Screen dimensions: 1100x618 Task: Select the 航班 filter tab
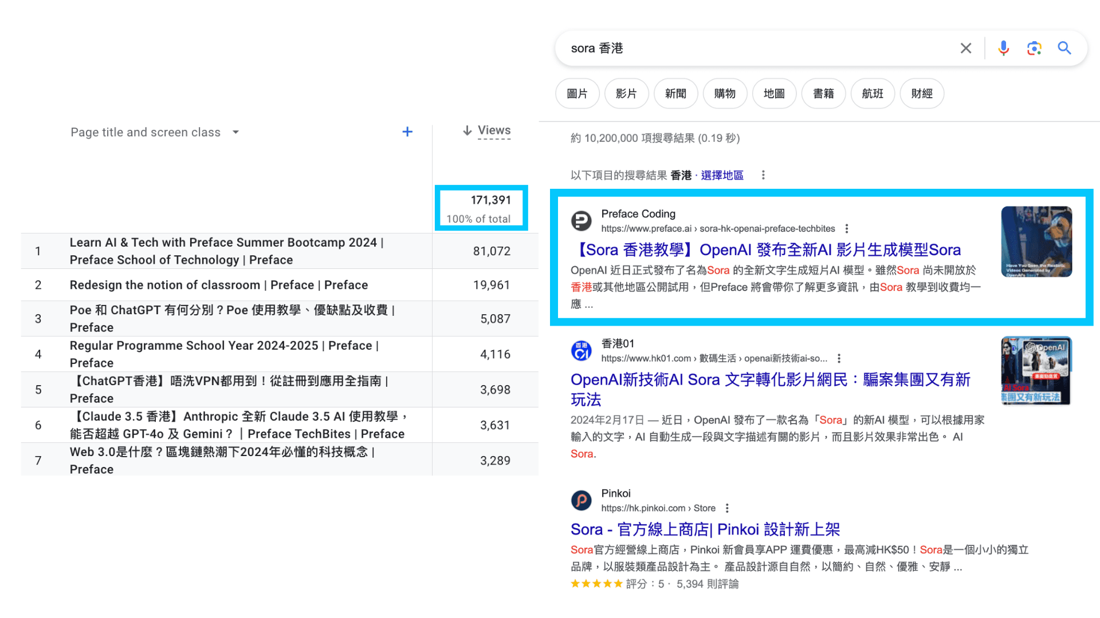(x=873, y=93)
